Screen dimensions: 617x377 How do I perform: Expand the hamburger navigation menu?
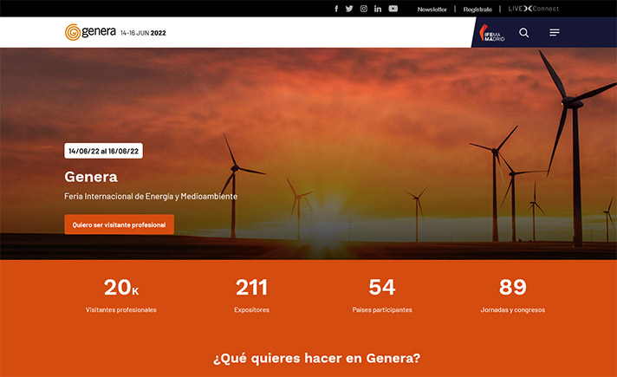coord(555,33)
